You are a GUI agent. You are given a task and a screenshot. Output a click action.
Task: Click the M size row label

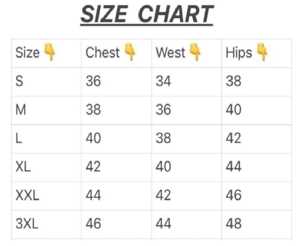(x=20, y=110)
